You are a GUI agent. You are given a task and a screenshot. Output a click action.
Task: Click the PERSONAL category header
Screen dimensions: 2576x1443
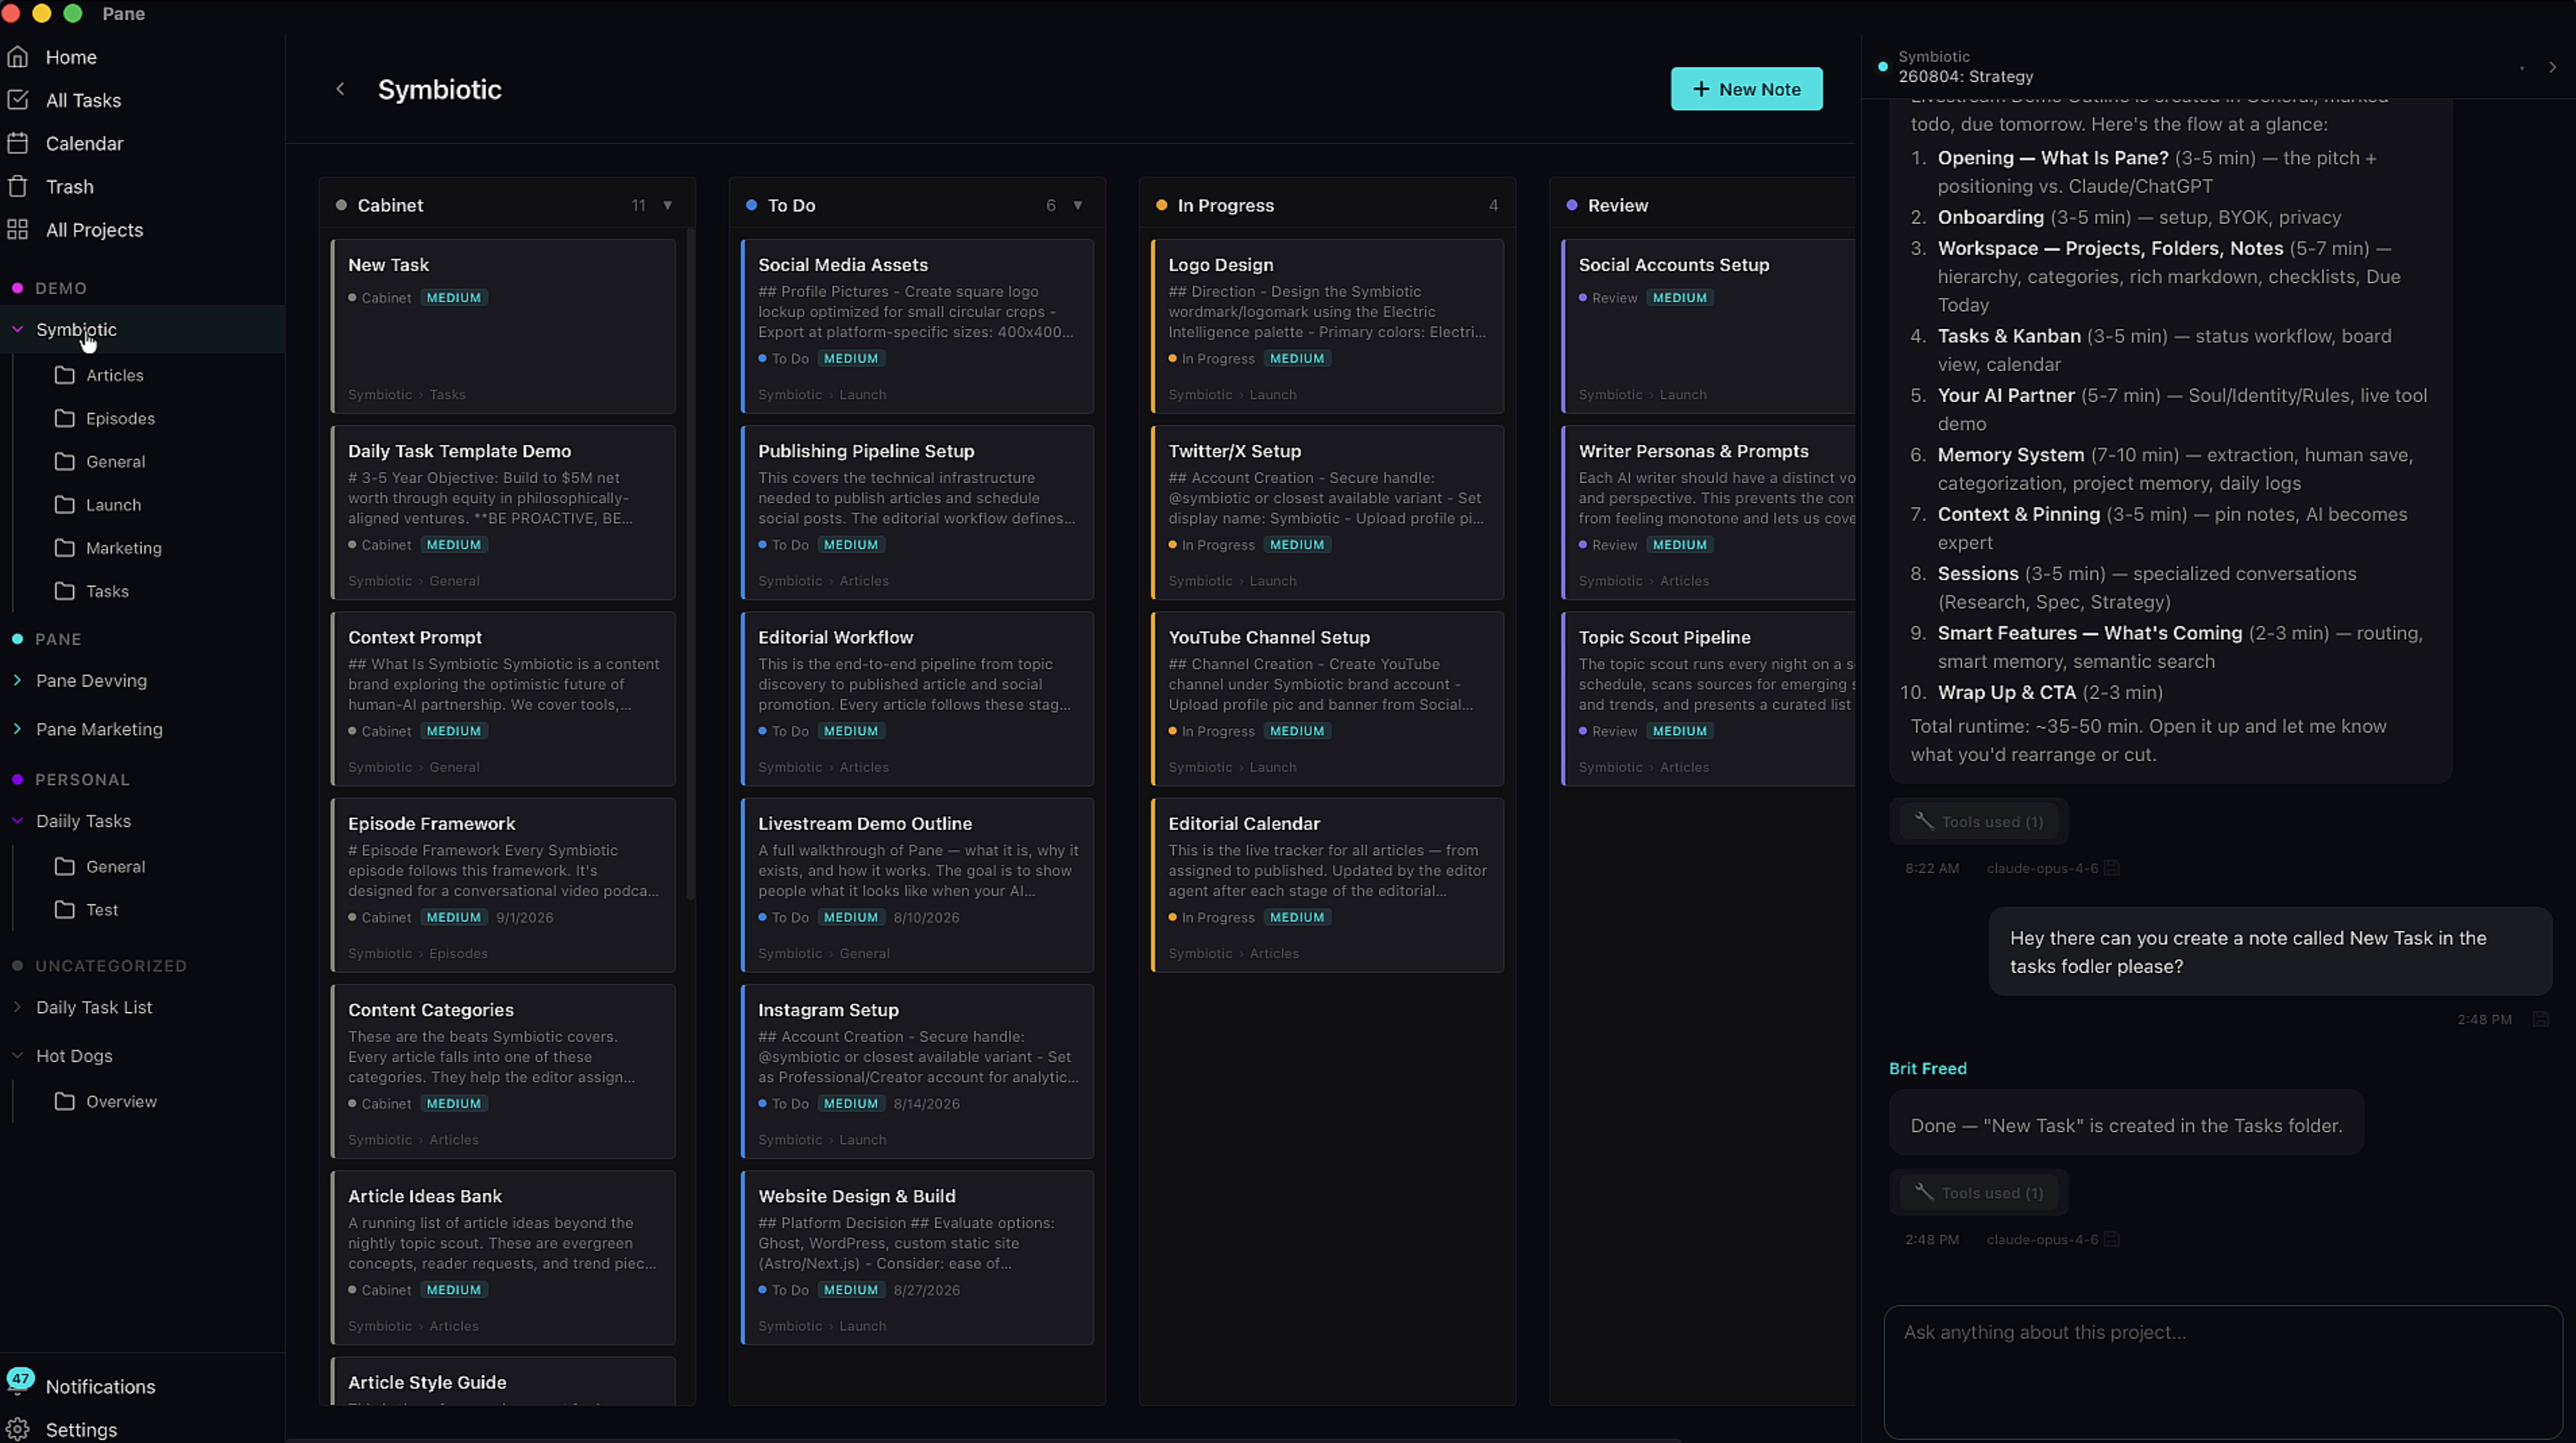pos(82,779)
